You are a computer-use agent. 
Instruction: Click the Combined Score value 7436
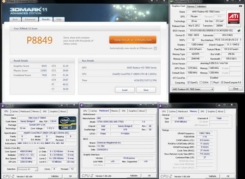pos(44,75)
